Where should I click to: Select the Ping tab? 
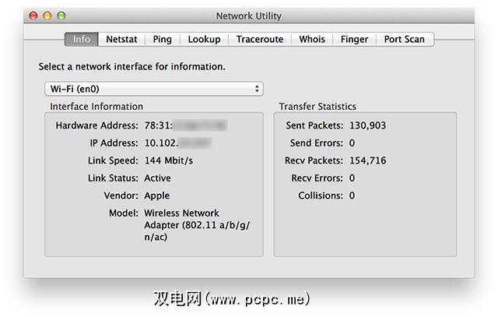click(163, 39)
